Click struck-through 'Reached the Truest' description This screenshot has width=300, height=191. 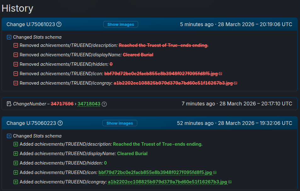pos(163,45)
